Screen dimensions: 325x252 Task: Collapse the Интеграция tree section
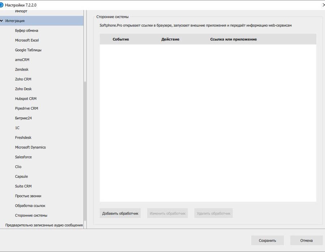(2, 21)
